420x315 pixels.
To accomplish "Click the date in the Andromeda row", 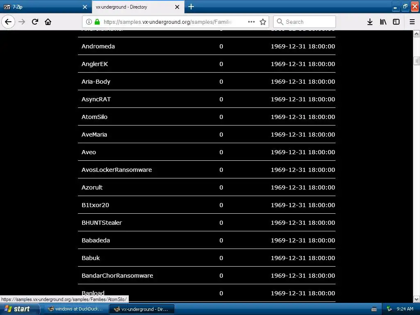I will tap(303, 46).
